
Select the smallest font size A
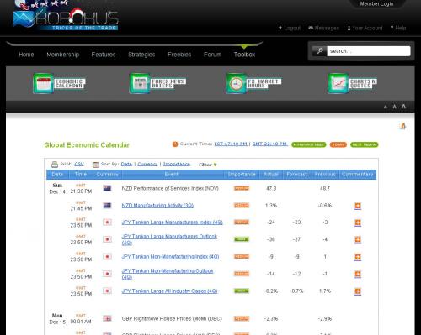coord(386,107)
